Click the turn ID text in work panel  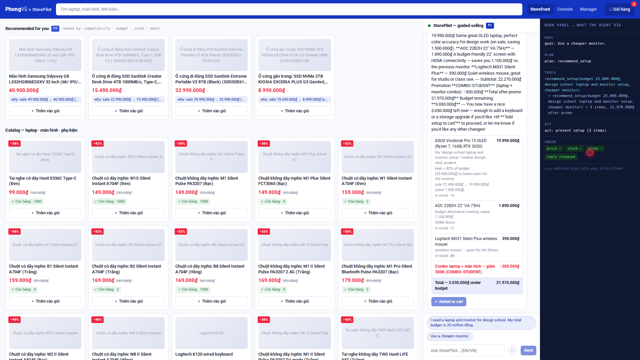(584, 169)
